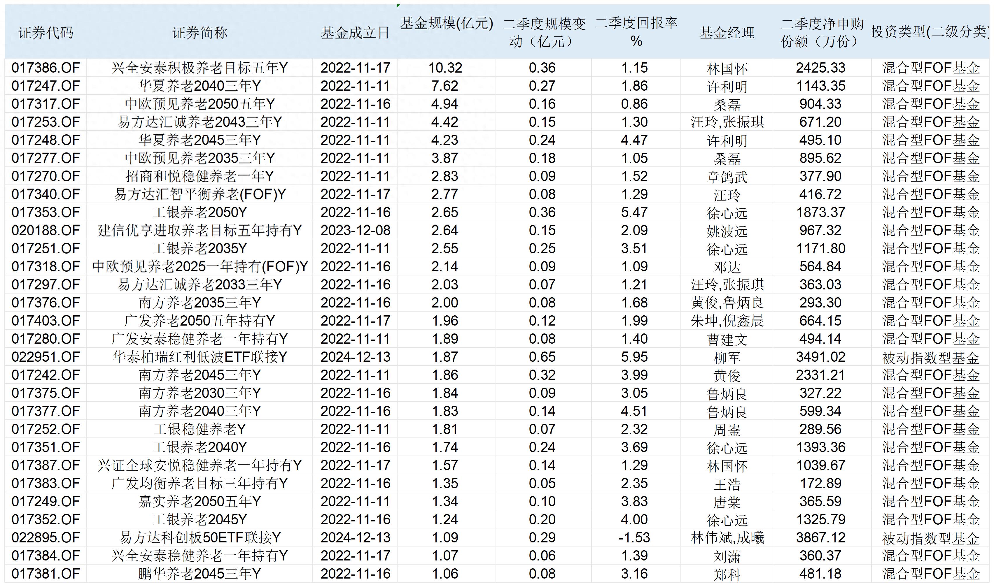This screenshot has height=587, width=994.
Task: Select the fund name 招商和悦稳健养老一年Y
Action: 200,176
